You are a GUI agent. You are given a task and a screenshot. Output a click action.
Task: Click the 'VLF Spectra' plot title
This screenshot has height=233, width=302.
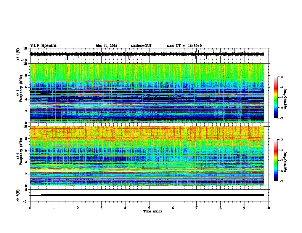click(x=43, y=46)
